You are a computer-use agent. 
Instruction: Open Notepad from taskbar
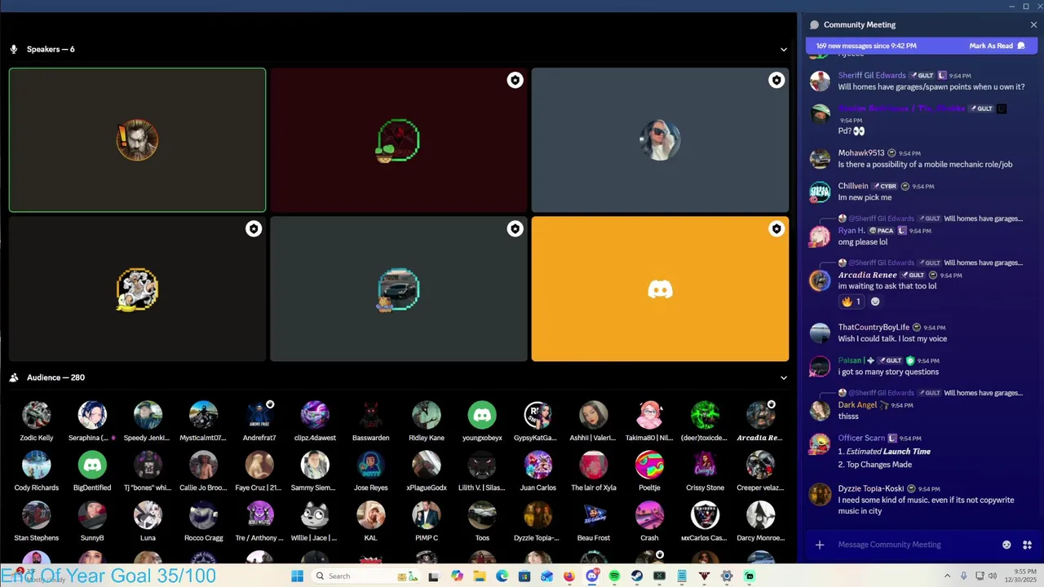(x=682, y=576)
